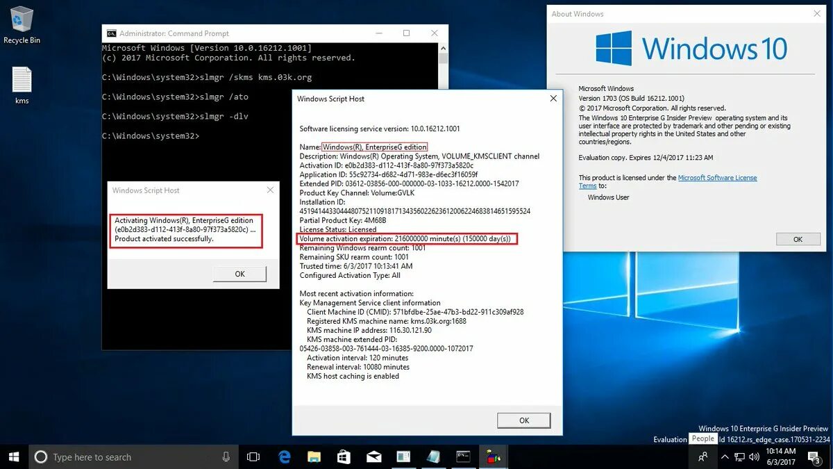Screen dimensions: 833x469
Task: Click the volume speaker tray icon
Action: 754,456
